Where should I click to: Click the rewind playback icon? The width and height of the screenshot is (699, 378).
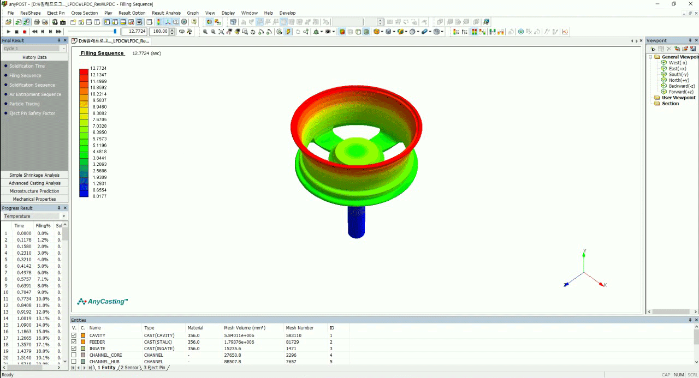pyautogui.click(x=34, y=32)
